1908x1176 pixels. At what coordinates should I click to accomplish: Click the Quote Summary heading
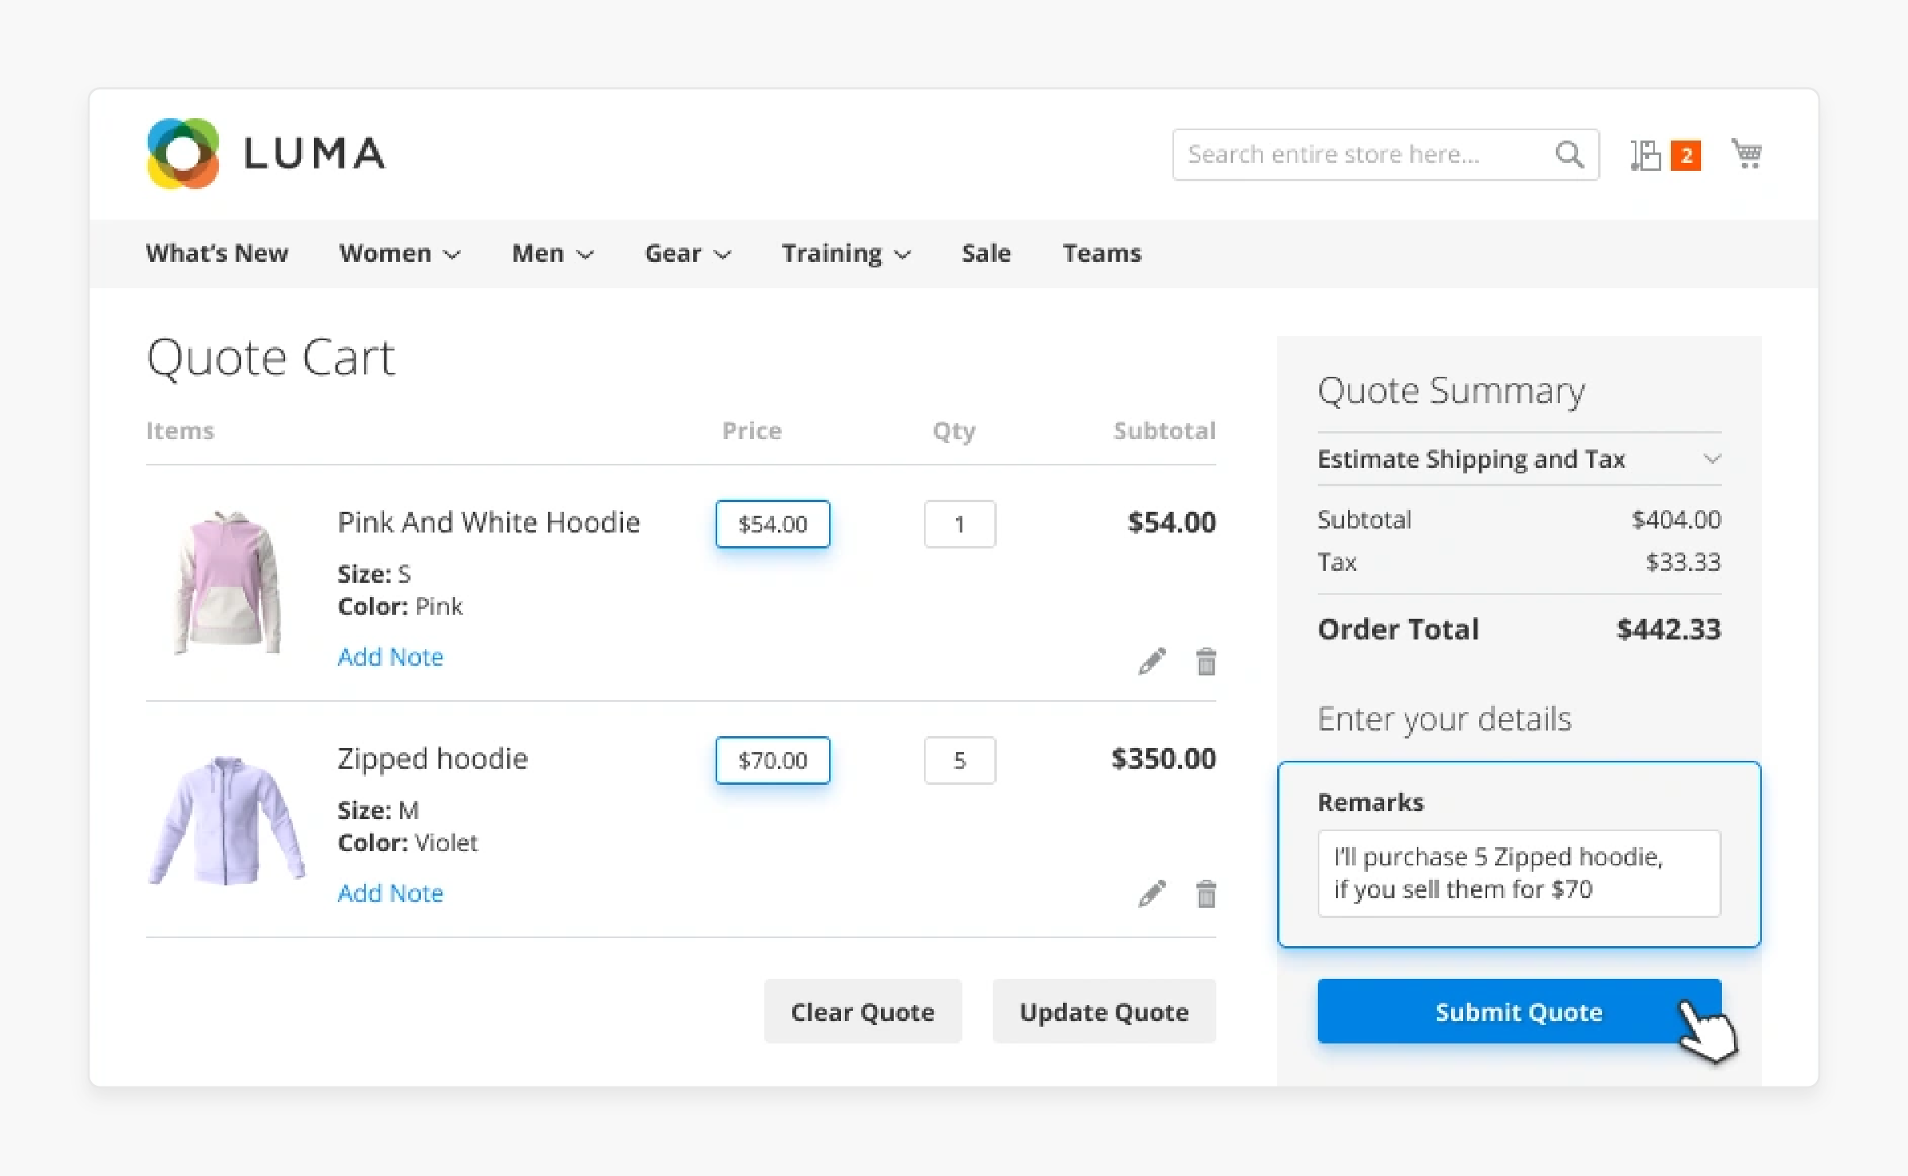(1451, 391)
